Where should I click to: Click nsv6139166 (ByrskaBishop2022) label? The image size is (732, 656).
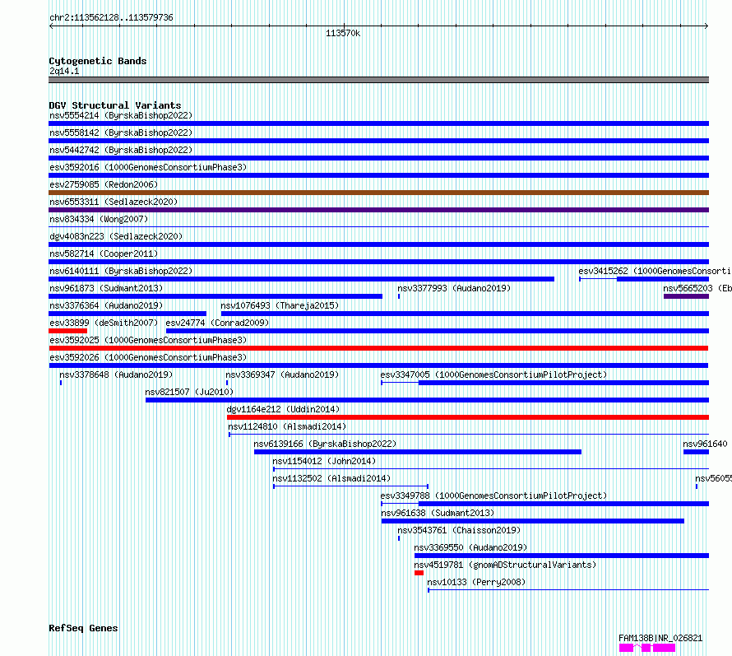tap(325, 444)
